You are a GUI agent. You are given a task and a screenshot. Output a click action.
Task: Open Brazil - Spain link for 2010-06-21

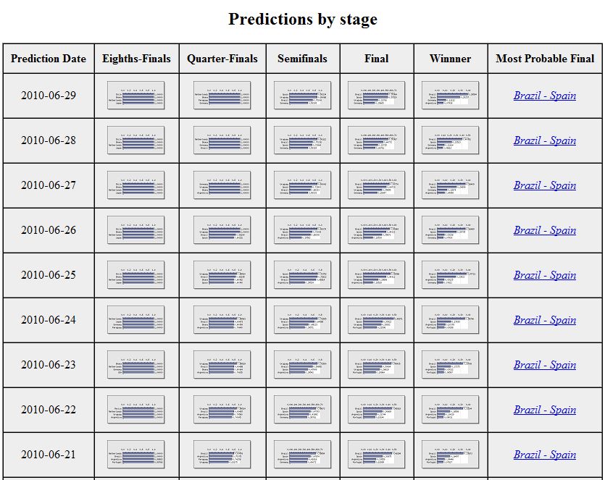coord(545,455)
